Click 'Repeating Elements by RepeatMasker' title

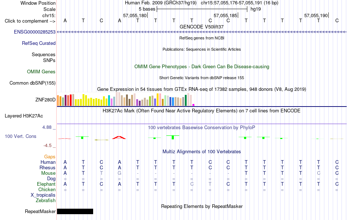[202, 206]
